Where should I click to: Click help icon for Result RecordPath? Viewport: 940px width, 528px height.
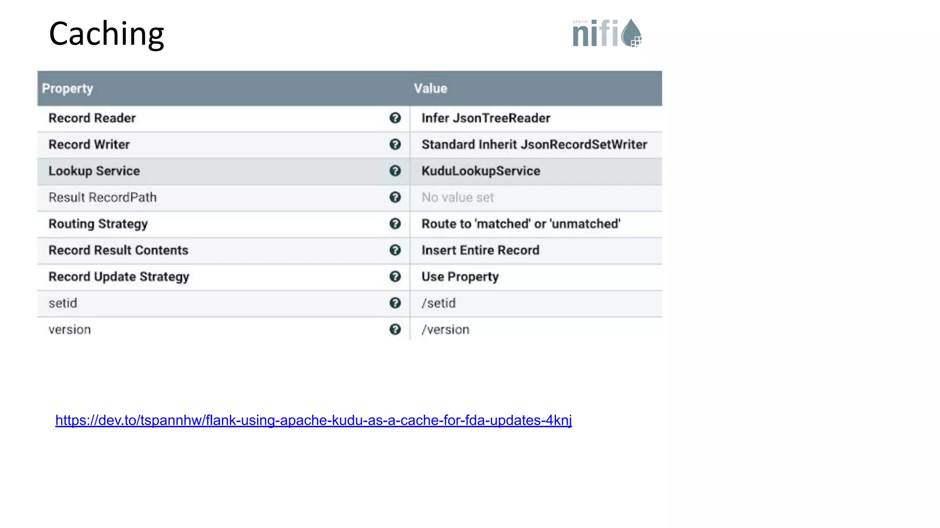[395, 198]
